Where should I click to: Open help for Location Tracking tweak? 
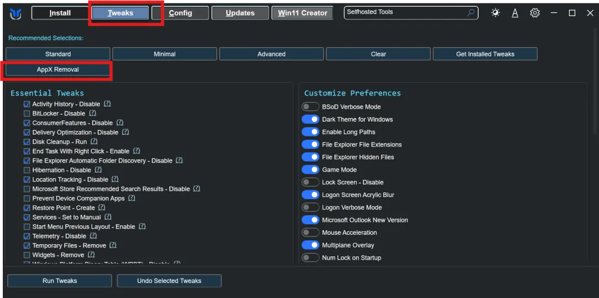115,179
